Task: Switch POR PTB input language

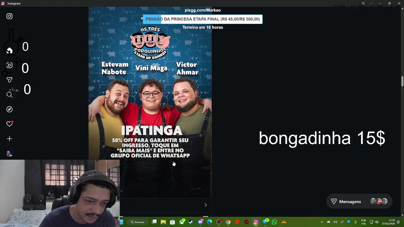Action: 364,222
